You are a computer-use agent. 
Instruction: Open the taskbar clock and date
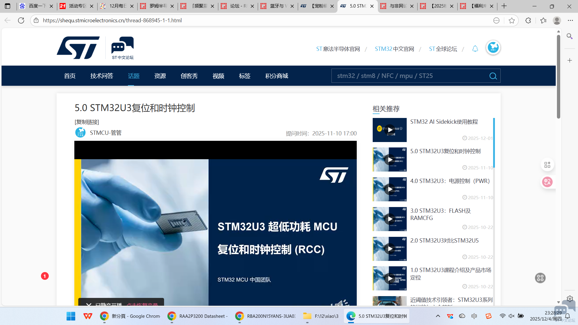[x=546, y=316]
